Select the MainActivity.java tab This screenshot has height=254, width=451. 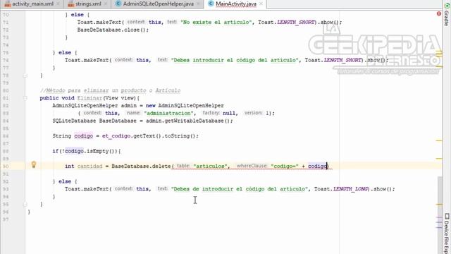point(236,4)
